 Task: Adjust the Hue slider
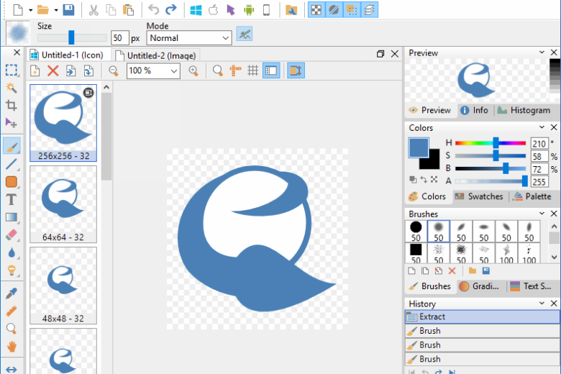tap(491, 143)
